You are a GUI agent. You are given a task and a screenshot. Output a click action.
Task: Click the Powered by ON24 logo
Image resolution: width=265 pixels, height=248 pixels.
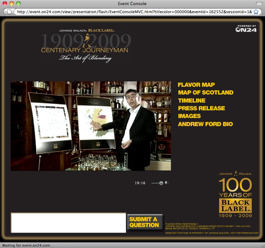click(x=246, y=29)
